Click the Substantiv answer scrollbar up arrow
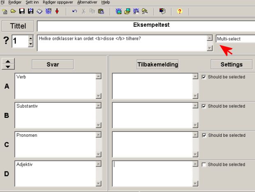This screenshot has width=255, height=192. (x=99, y=105)
